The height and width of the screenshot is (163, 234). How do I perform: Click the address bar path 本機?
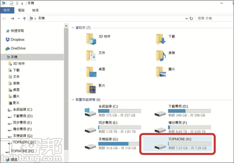(41, 18)
